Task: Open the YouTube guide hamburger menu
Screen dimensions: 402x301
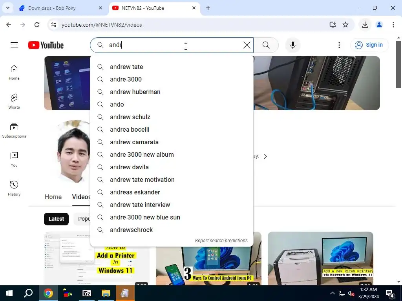Action: pyautogui.click(x=14, y=45)
